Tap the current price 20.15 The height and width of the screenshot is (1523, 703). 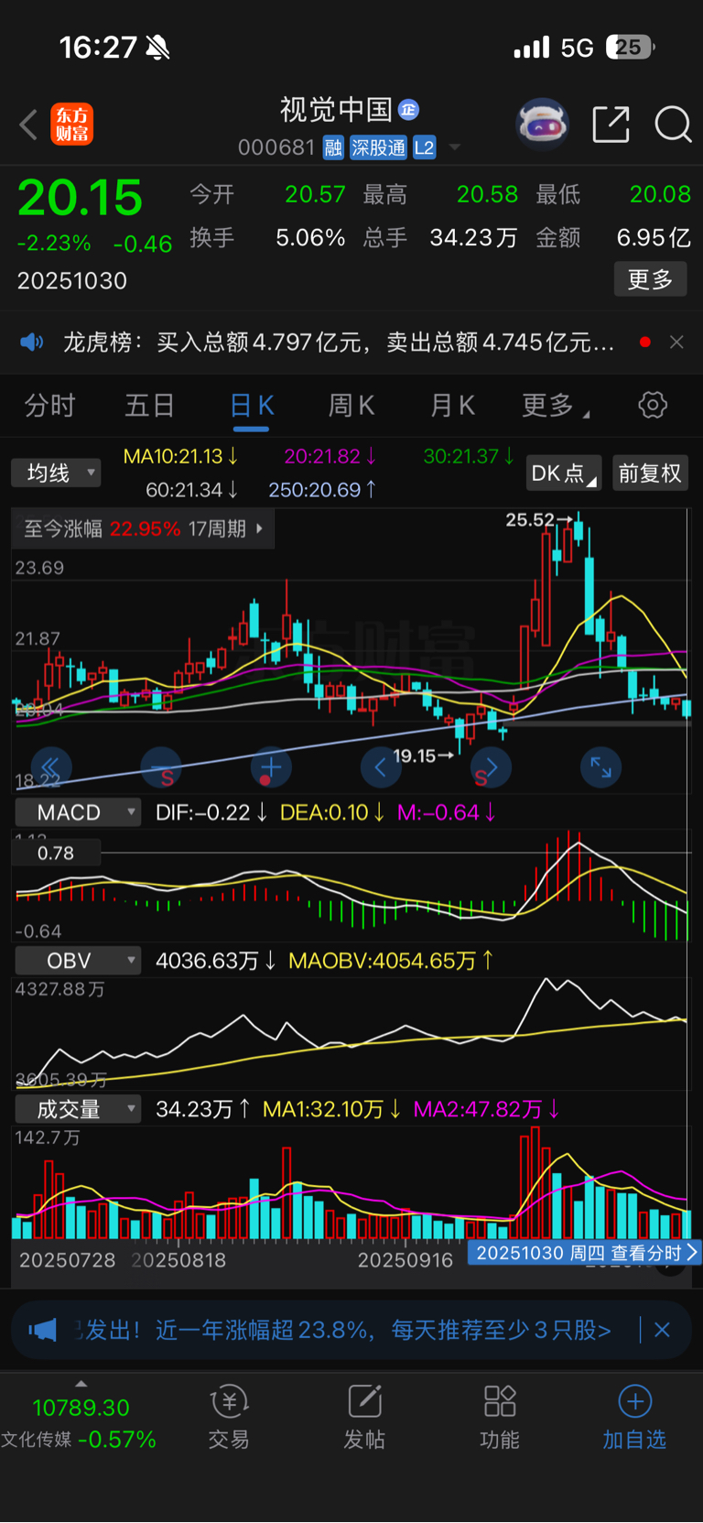click(x=81, y=198)
